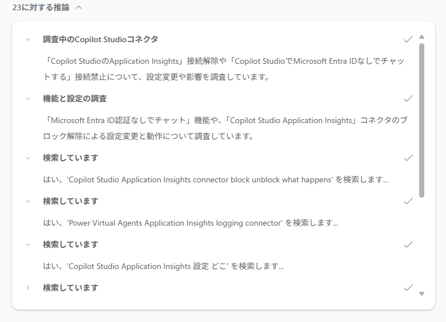Click the 23に対する推論 heading text
Screen dimensions: 446x322
click(x=41, y=7)
